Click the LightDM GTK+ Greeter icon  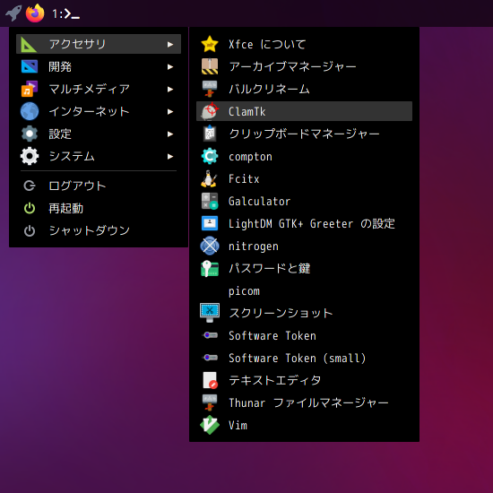210,223
